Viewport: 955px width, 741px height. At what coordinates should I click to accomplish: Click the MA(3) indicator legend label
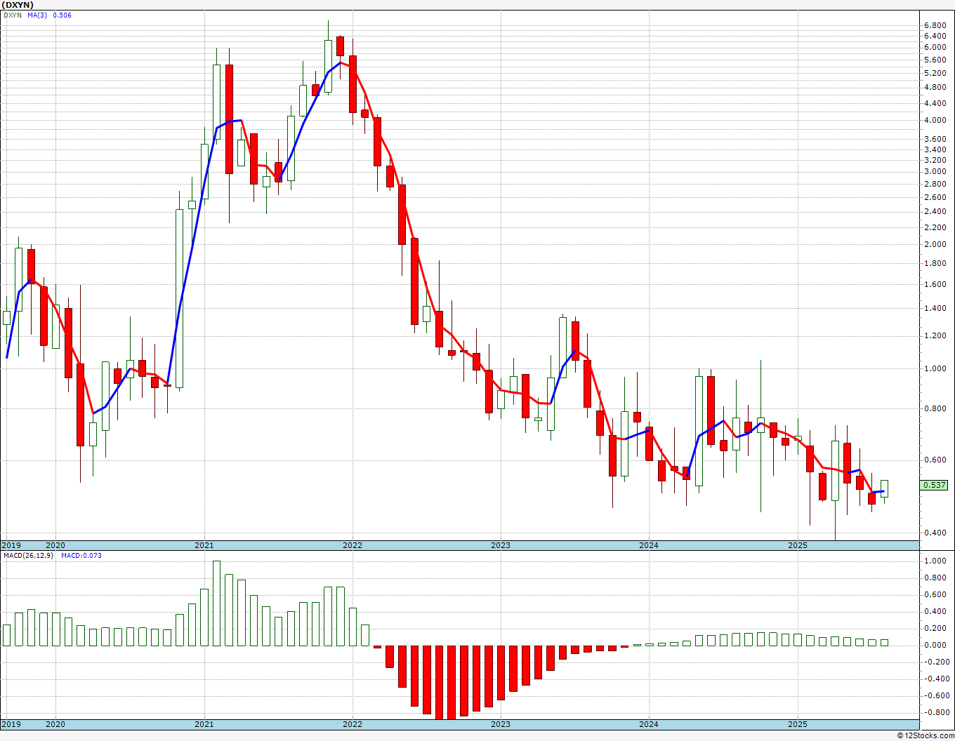(39, 15)
